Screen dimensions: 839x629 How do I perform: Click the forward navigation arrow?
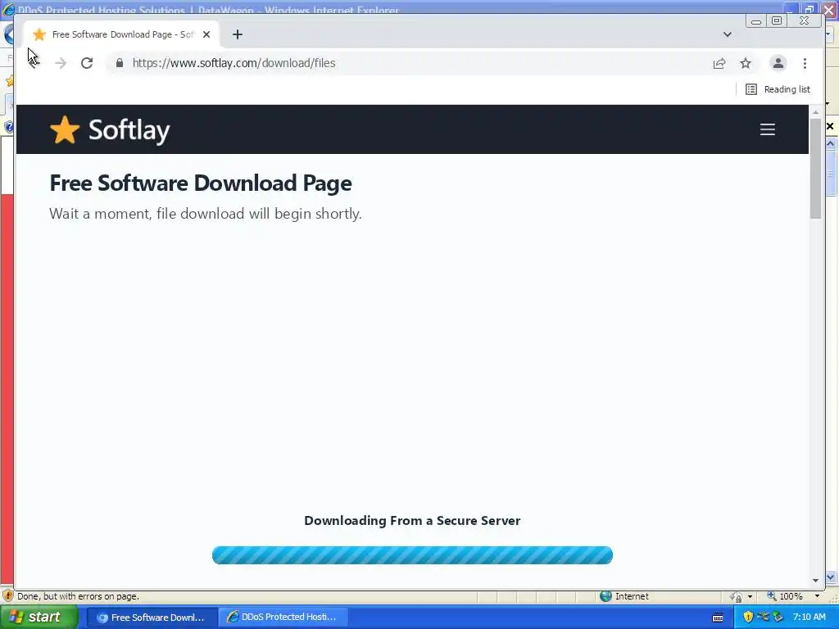tap(61, 63)
